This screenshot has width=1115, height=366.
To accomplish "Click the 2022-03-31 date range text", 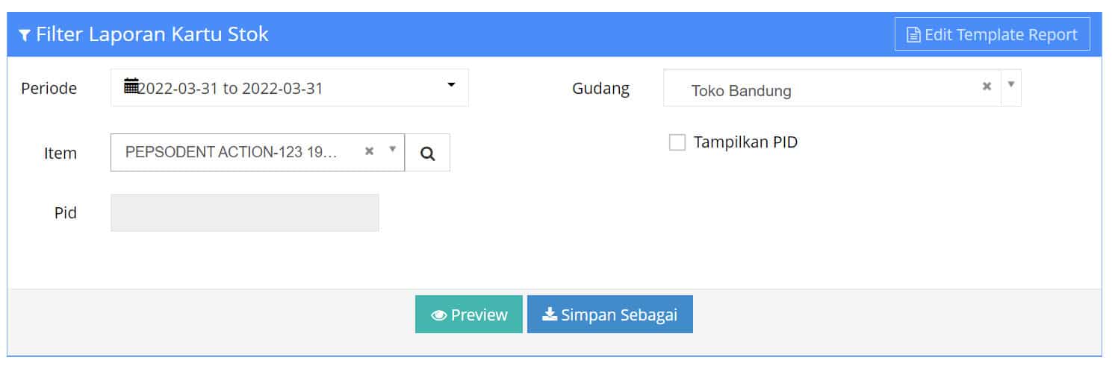I will [231, 88].
